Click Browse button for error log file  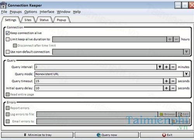pyautogui.click(x=167, y=114)
